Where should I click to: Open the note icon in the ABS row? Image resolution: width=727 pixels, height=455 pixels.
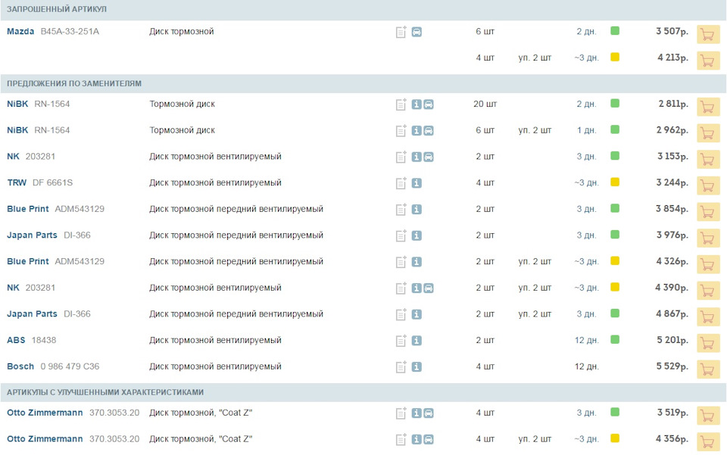point(401,341)
